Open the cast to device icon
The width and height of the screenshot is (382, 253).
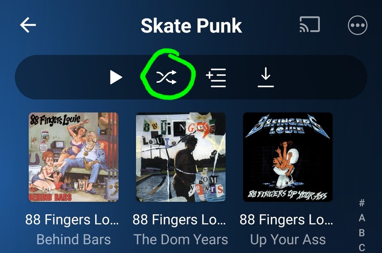coord(310,24)
